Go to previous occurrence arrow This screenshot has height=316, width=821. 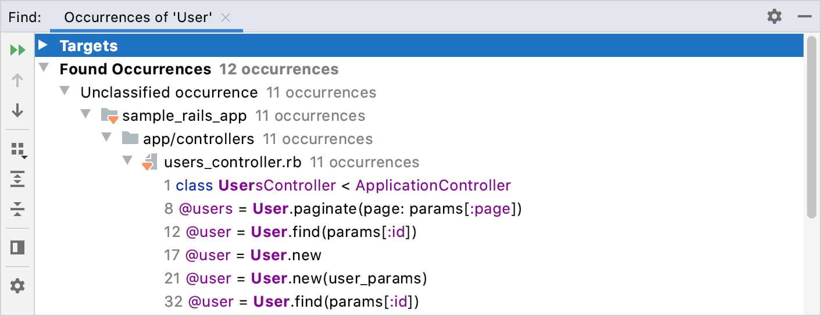[18, 80]
